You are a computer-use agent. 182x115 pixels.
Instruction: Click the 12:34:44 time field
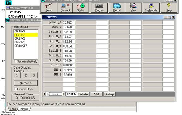coord(72,94)
